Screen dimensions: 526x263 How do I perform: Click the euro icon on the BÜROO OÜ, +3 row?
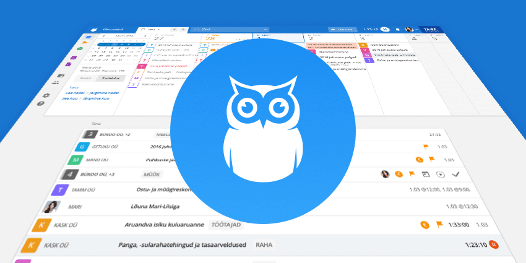(399, 174)
